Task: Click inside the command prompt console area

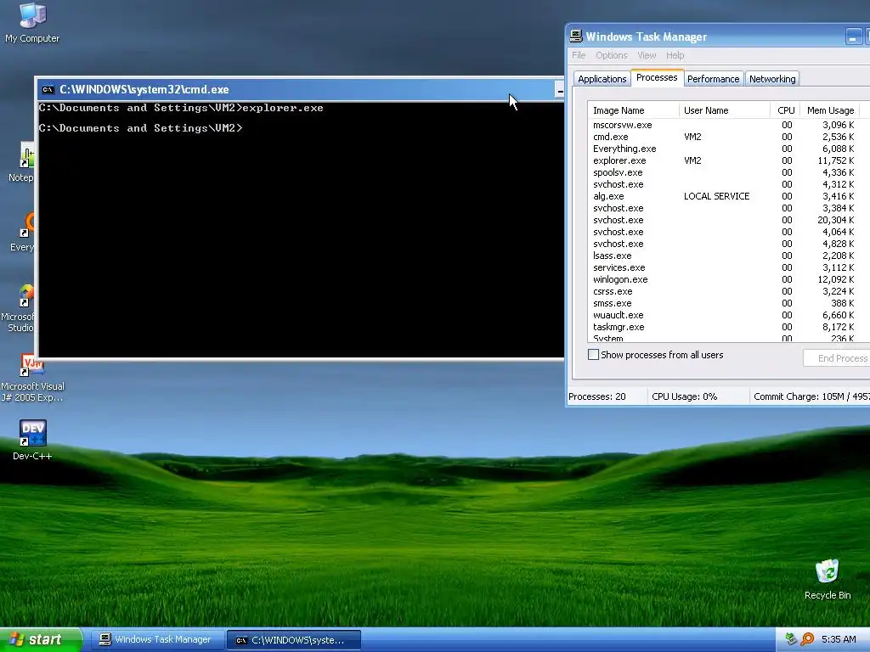Action: [x=301, y=229]
